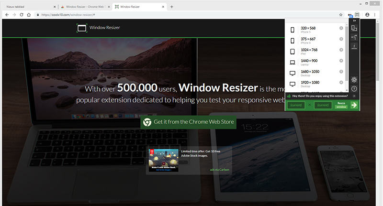The height and width of the screenshot is (206, 383).
Task: Focus the width (current) input field
Action: (x=296, y=105)
